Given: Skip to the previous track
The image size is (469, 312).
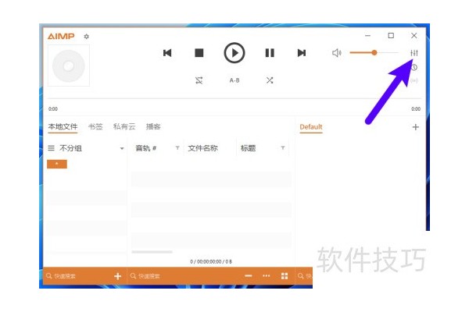Looking at the screenshot, I should click(167, 53).
